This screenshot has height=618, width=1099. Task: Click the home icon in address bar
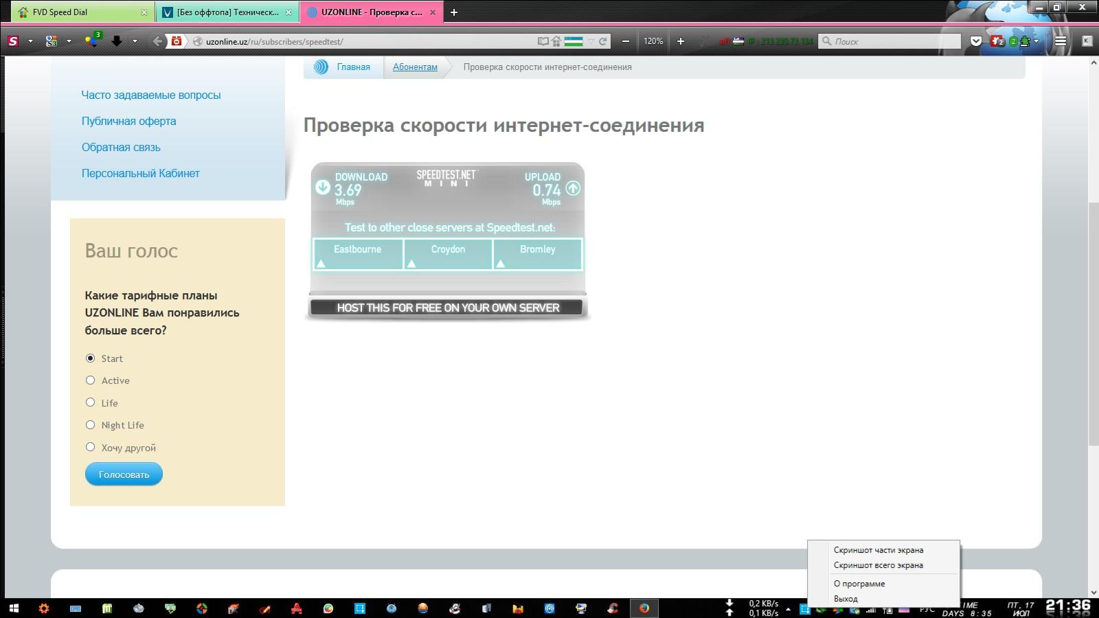coord(556,41)
